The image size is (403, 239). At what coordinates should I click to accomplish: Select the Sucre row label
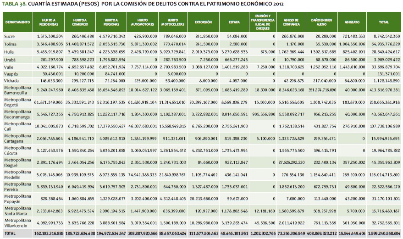point(9,36)
